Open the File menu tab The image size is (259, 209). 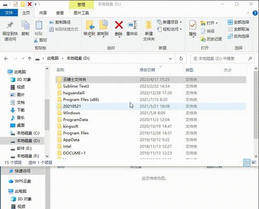[x=9, y=13]
